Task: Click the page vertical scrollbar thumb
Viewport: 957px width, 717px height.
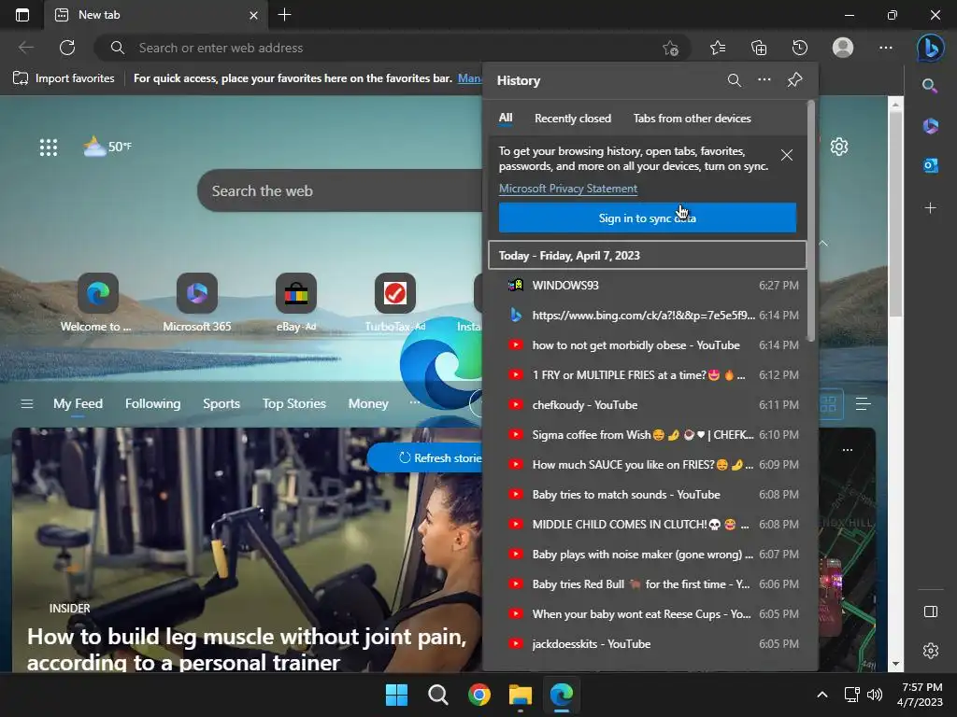Action: [x=895, y=215]
